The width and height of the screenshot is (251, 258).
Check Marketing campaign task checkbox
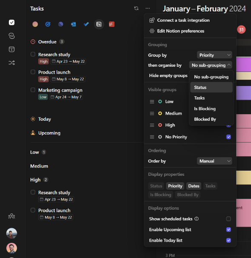33,90
